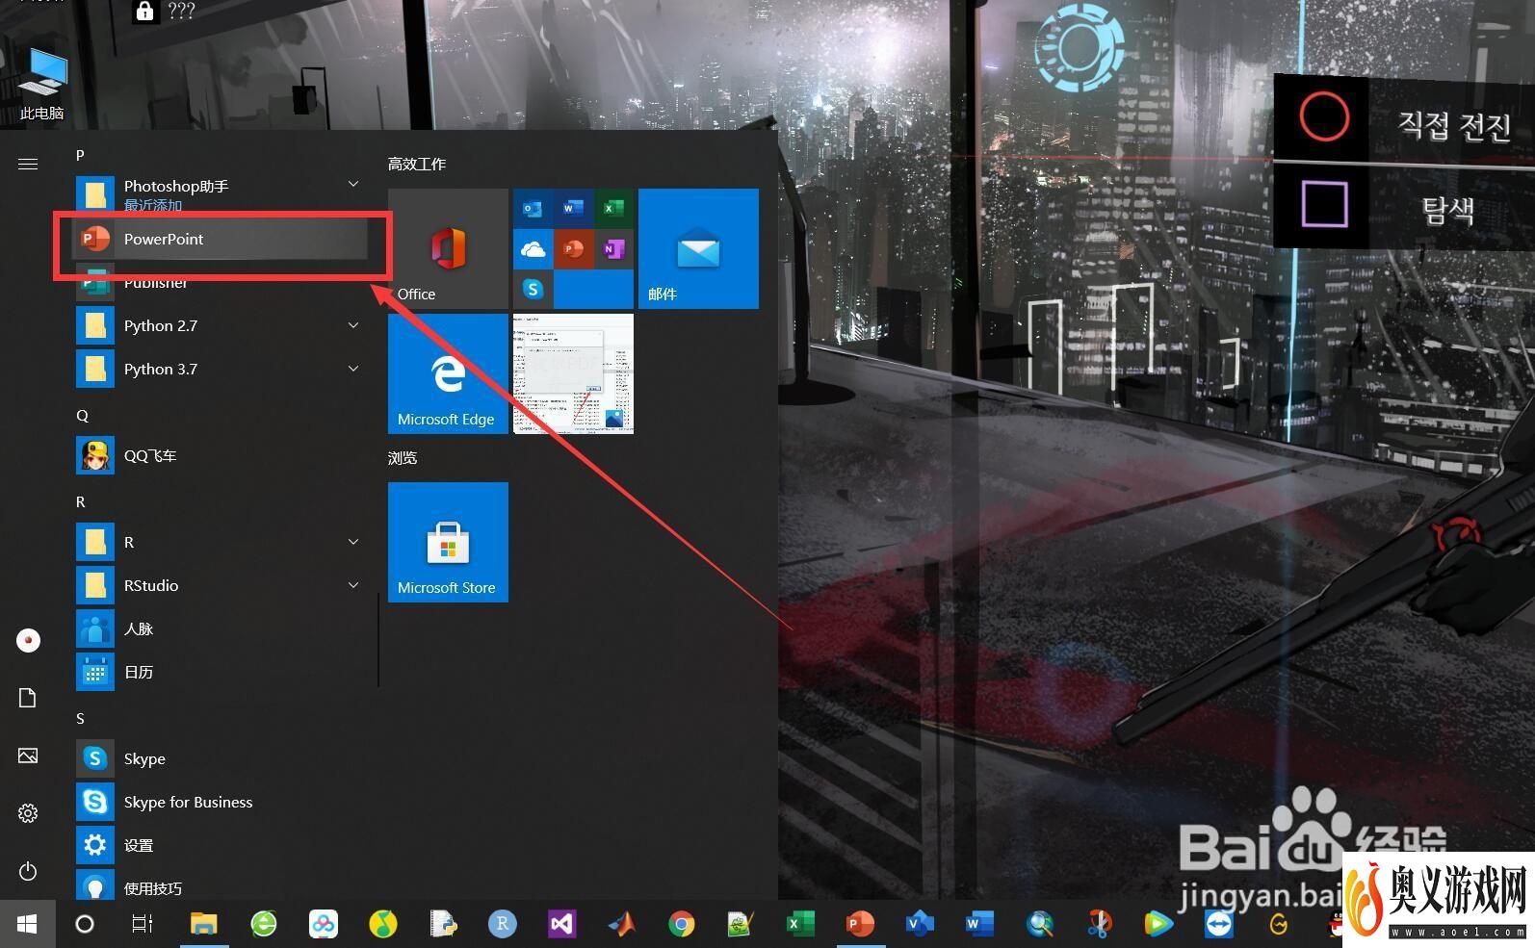Expand the RStudio folder chevron
Screen dimensions: 1535x948
tap(353, 585)
